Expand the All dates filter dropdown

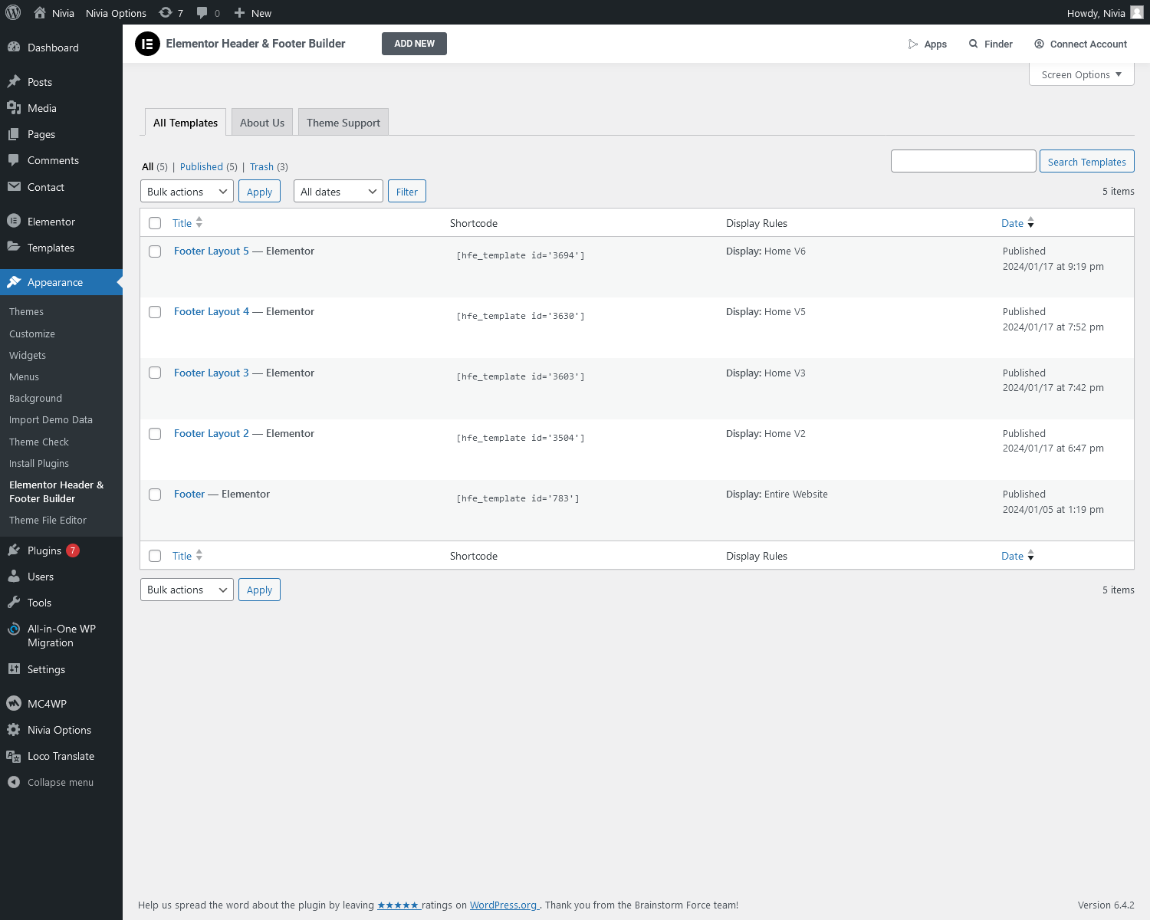pos(337,192)
